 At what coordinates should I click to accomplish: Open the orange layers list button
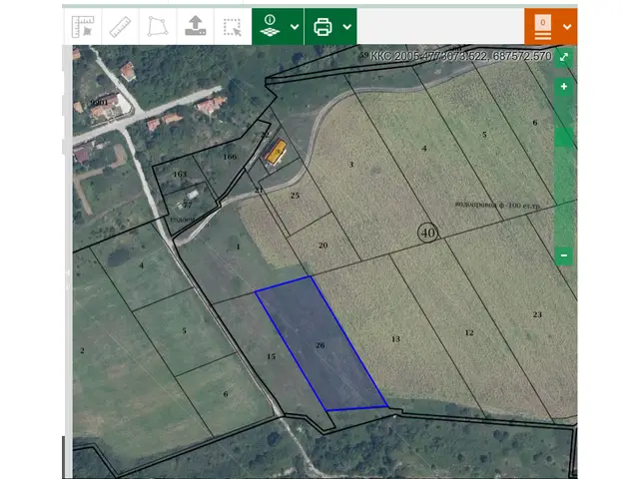click(543, 27)
